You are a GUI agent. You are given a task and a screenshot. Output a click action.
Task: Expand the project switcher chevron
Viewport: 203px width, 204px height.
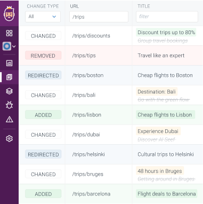click(x=14, y=46)
